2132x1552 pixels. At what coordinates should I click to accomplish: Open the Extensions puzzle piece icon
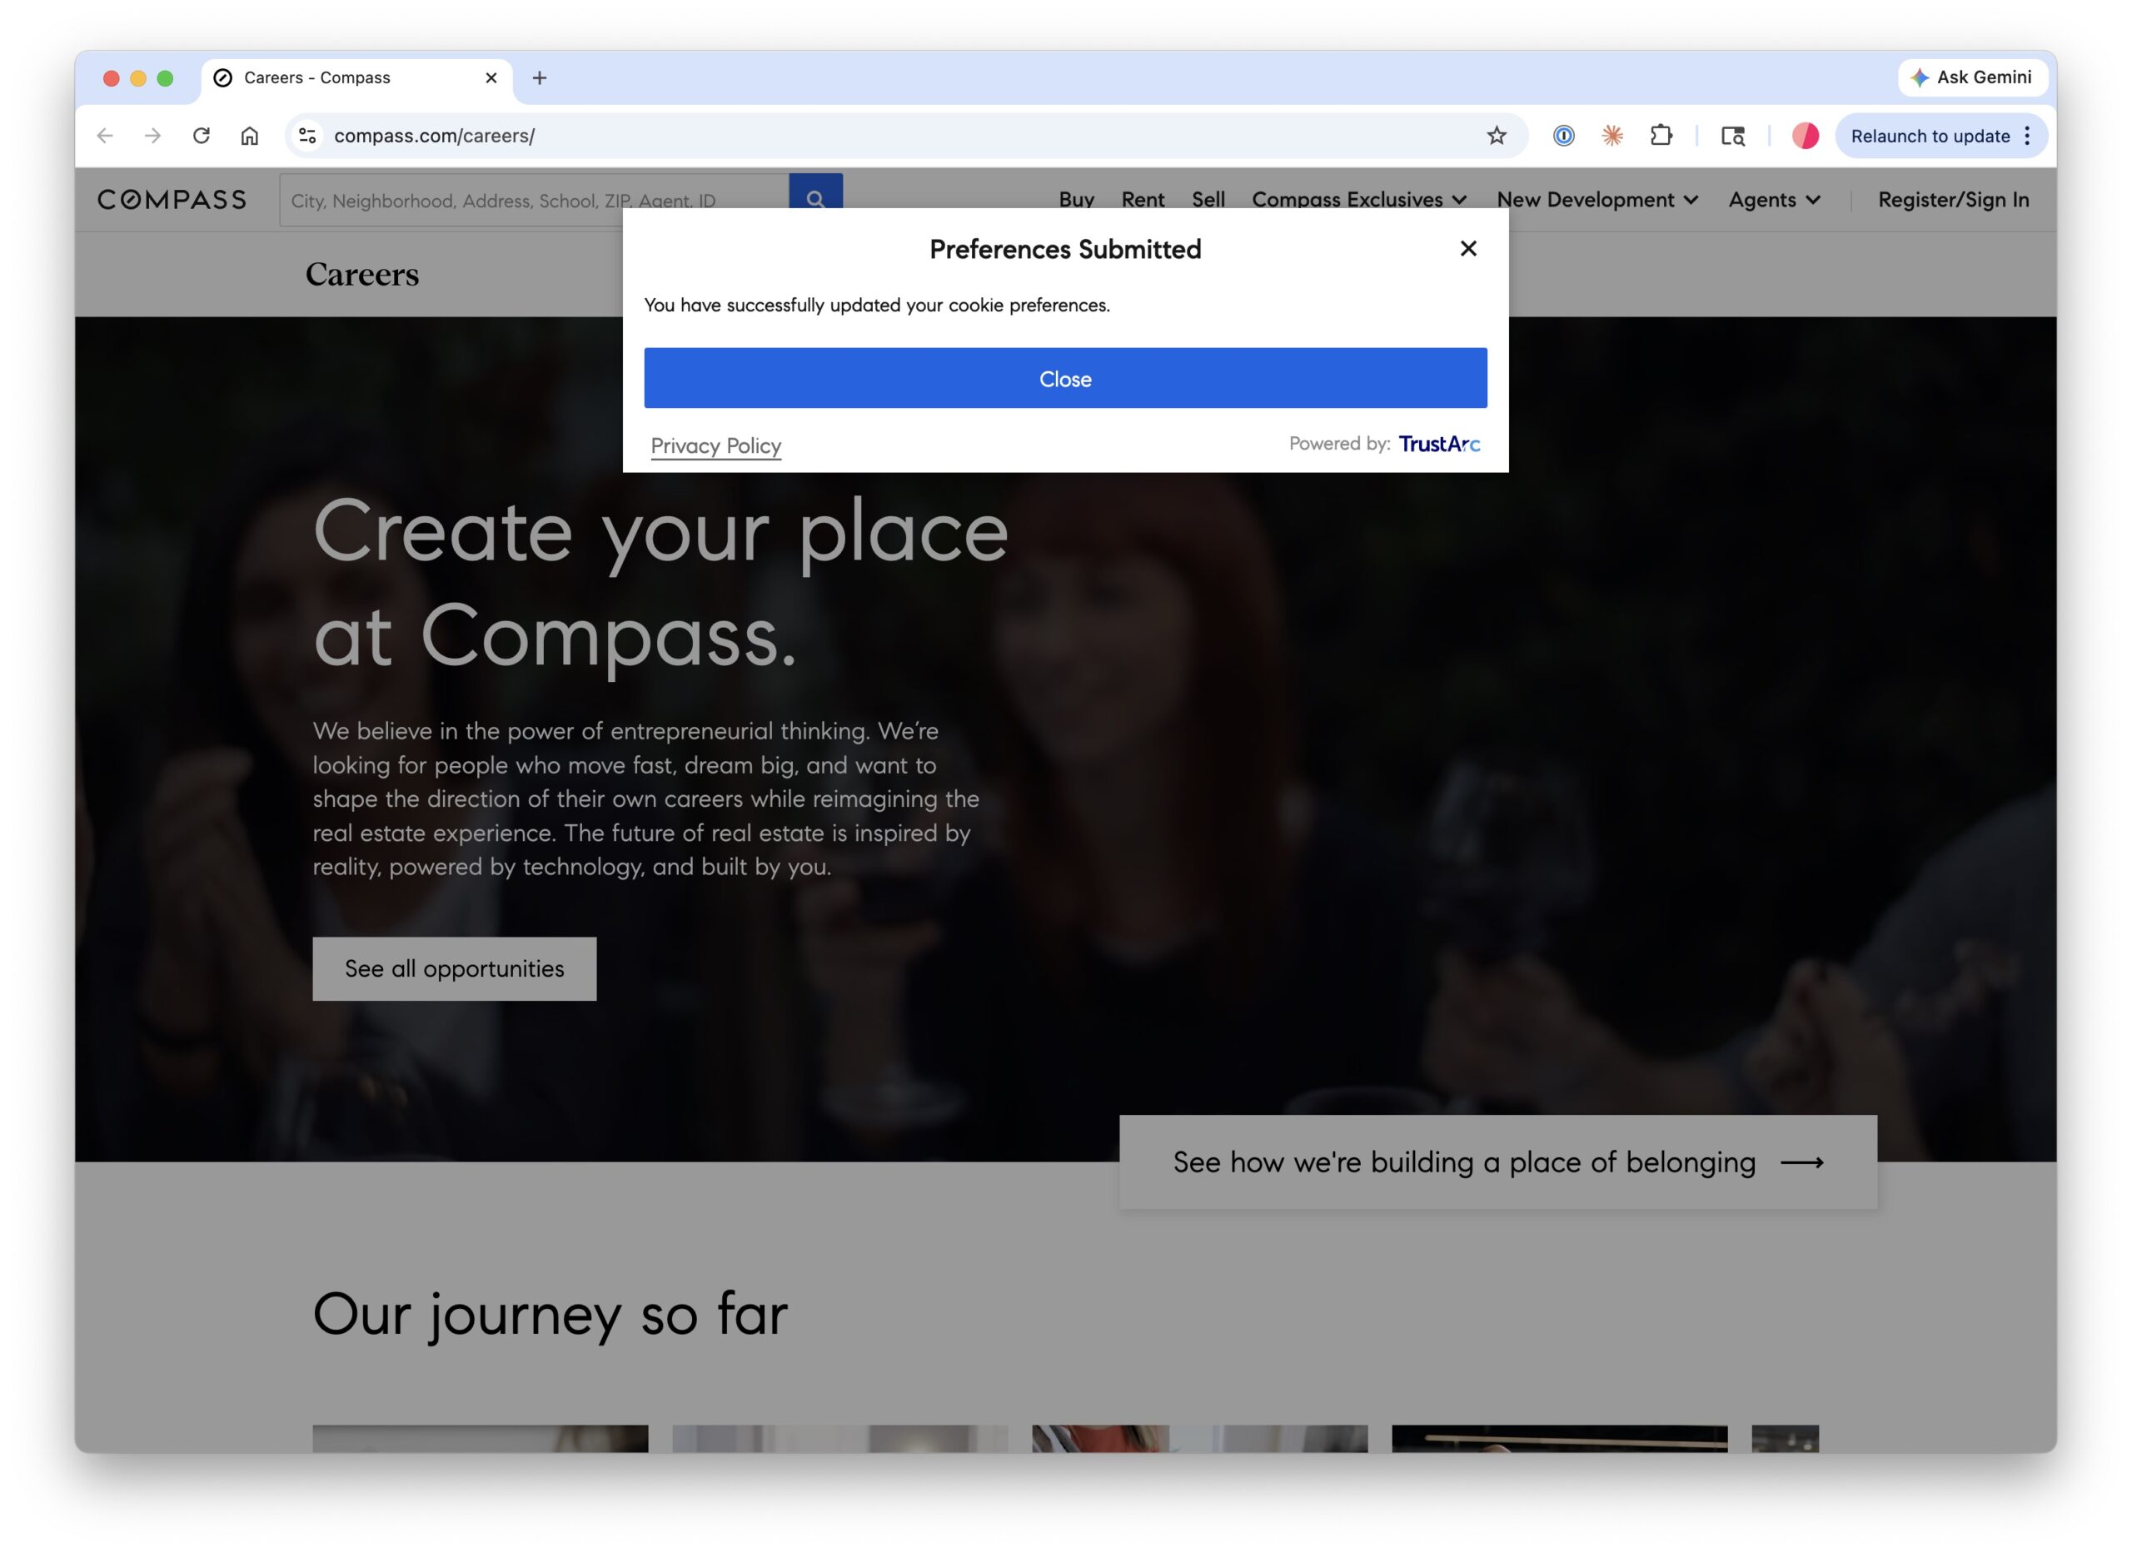tap(1661, 136)
